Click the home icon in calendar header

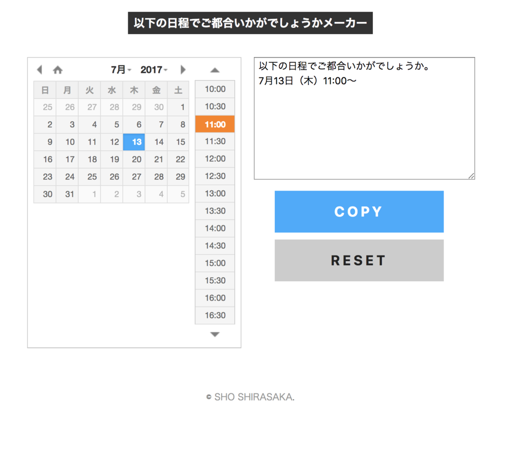58,70
